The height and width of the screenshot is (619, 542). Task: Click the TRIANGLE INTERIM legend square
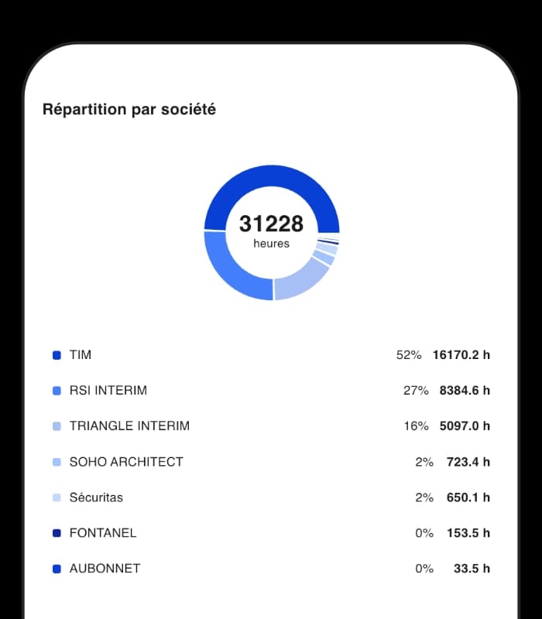pos(55,426)
